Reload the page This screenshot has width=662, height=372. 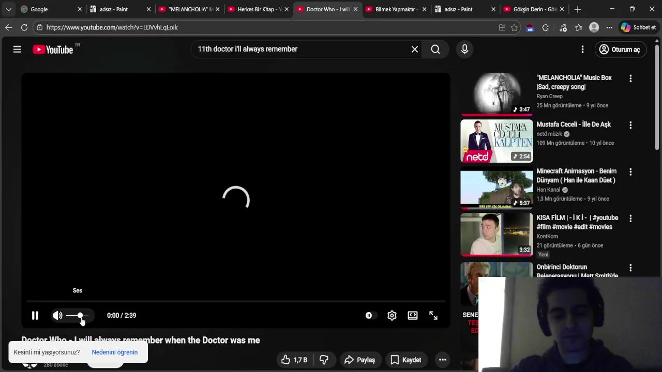(x=24, y=27)
